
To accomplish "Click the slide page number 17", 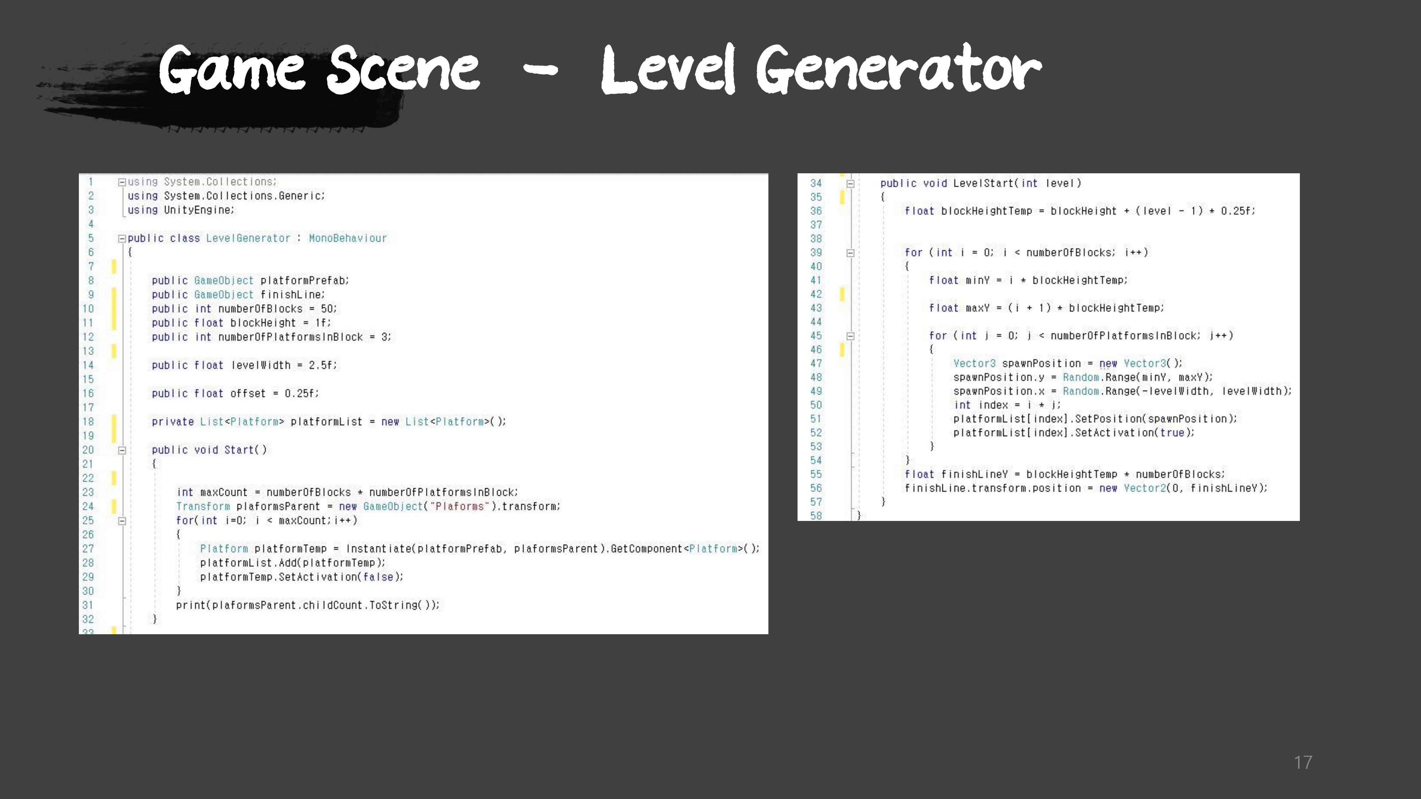I will coord(1303,763).
